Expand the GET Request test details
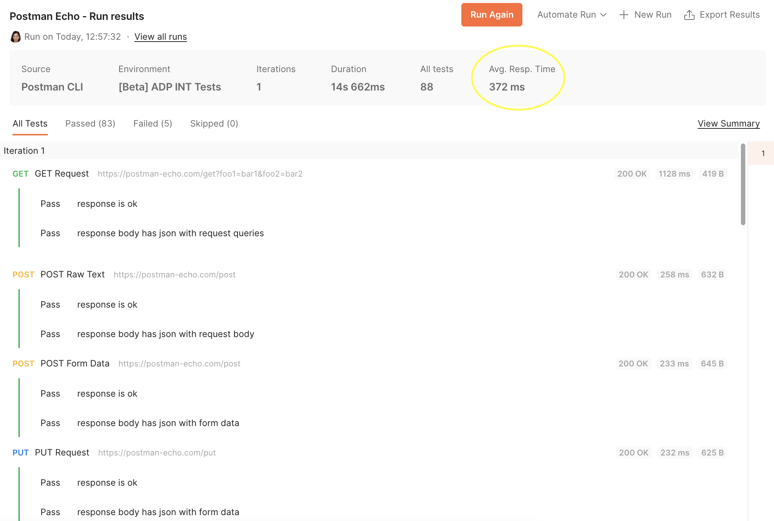Screen dimensions: 774x521 [x=62, y=173]
